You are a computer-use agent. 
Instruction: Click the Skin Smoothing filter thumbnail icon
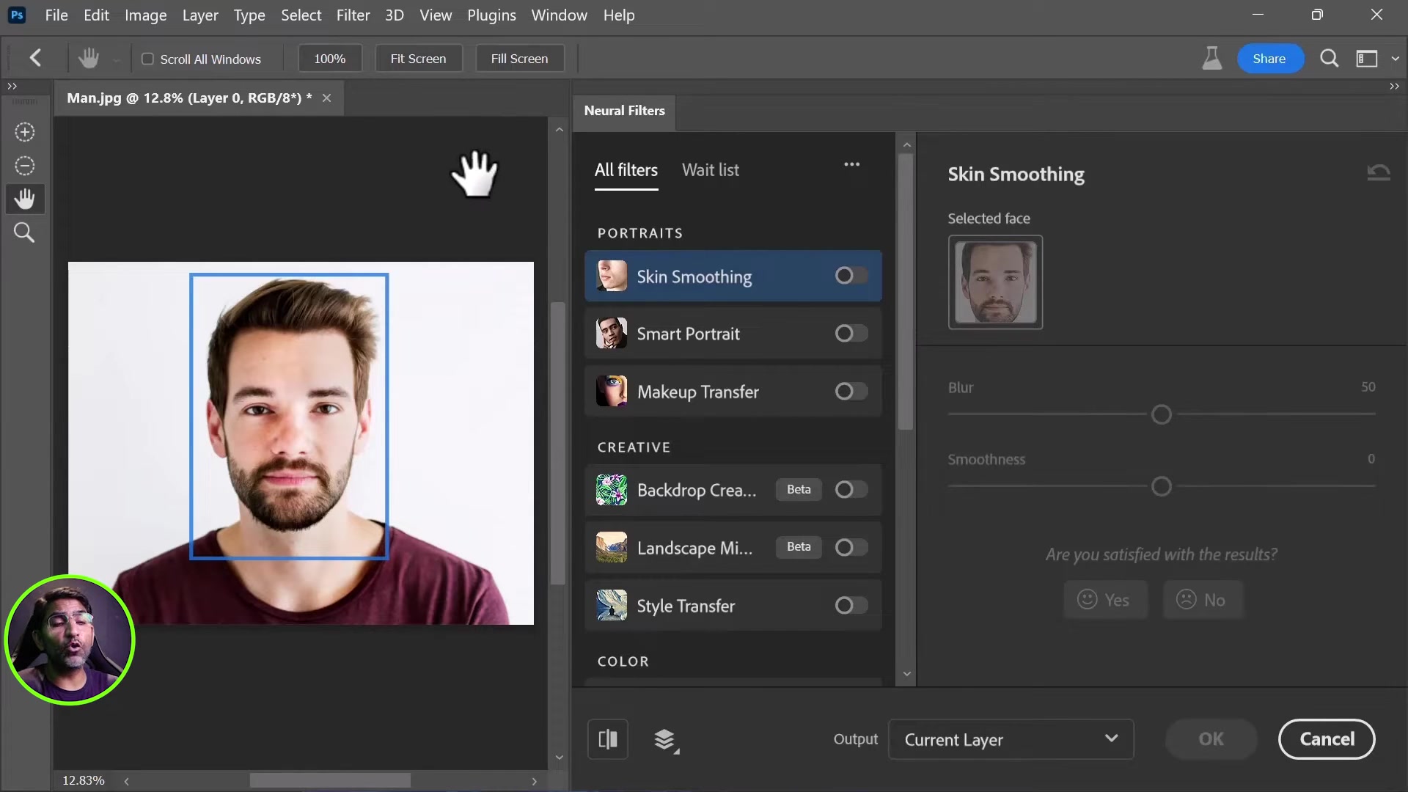612,276
